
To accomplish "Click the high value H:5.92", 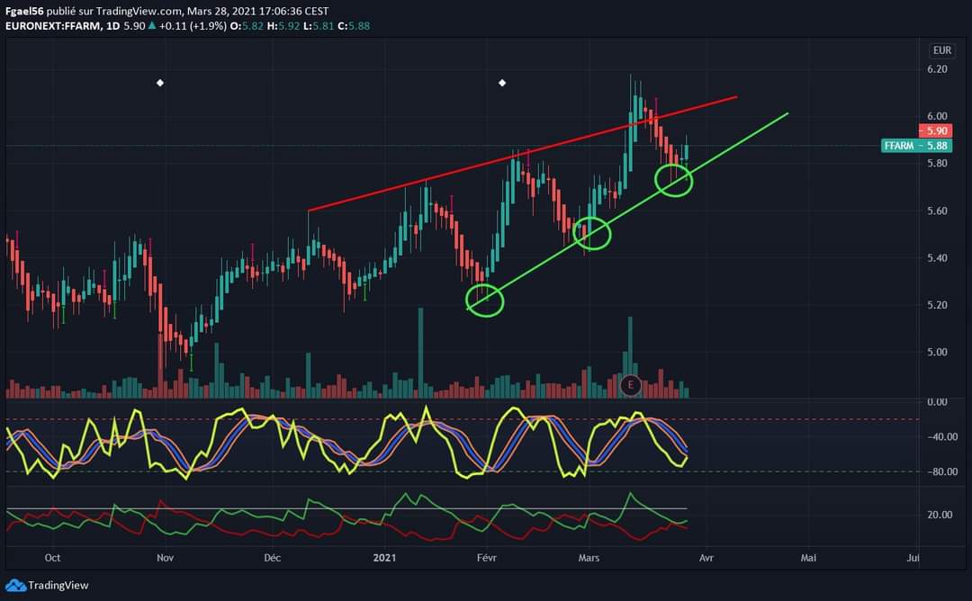I will click(283, 26).
